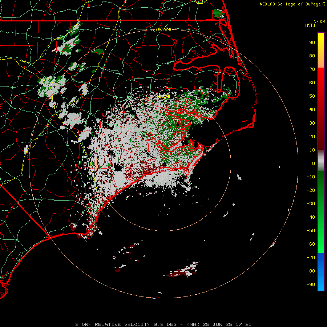Click the 20 value on velocity scale
Screen dimensions: 327x327
(x=312, y=137)
